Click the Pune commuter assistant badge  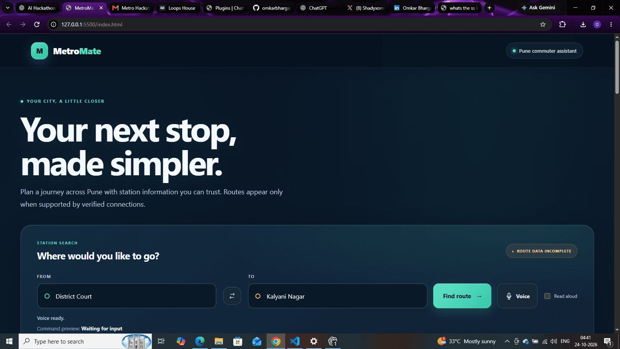pos(544,51)
